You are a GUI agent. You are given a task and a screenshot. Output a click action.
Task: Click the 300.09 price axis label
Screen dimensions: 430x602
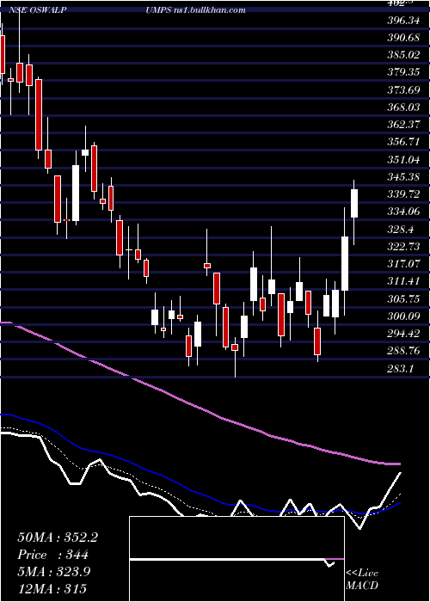[x=403, y=316]
